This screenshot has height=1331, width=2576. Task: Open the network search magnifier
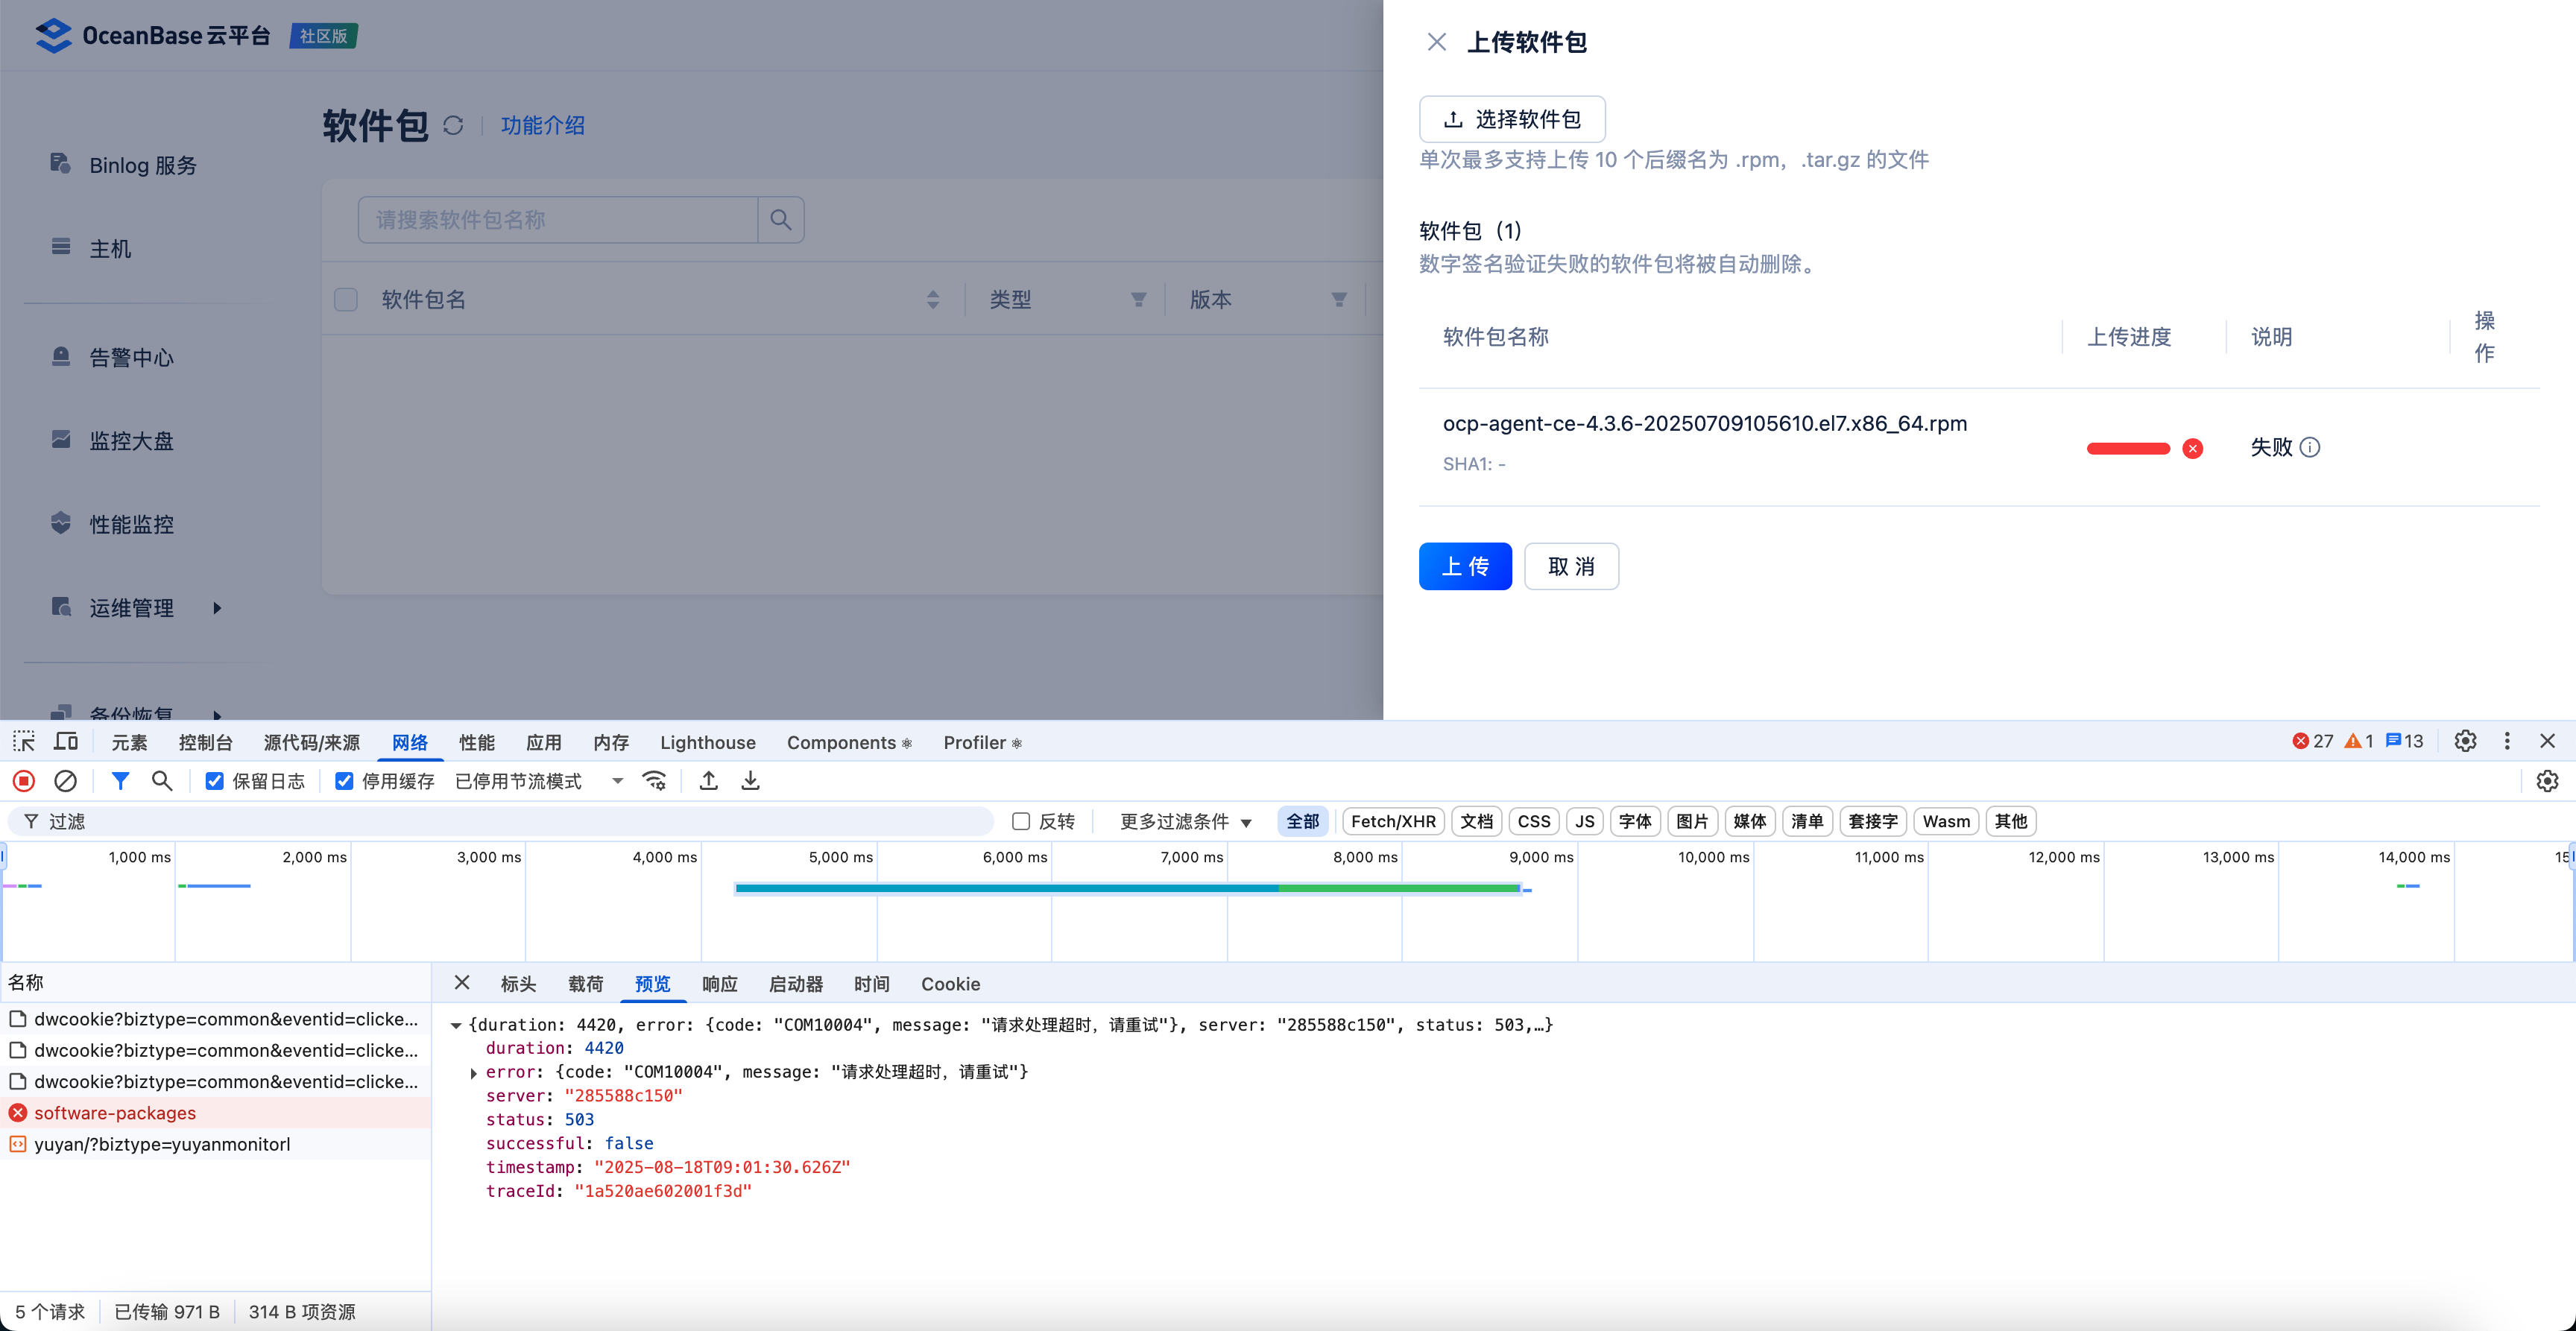(162, 781)
